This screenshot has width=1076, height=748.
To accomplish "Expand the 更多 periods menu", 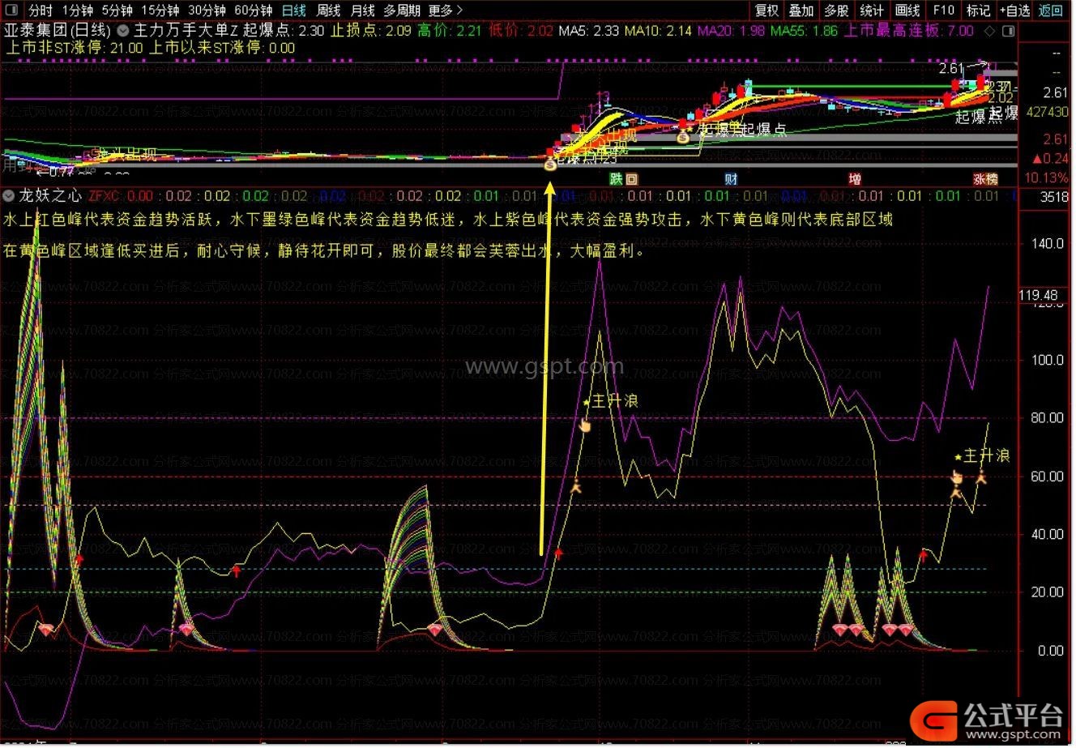I will (x=445, y=11).
